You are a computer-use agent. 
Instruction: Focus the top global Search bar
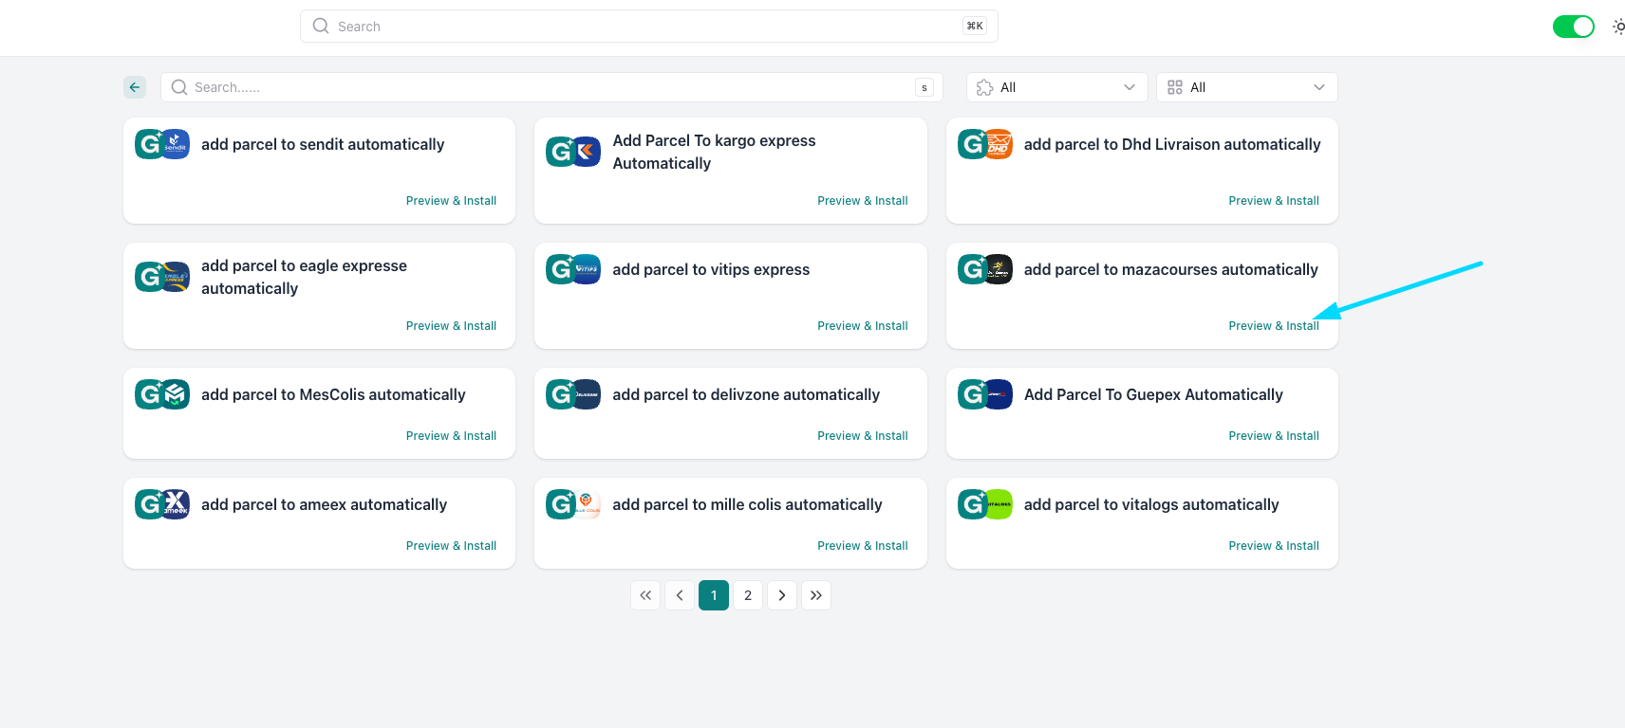tap(648, 27)
